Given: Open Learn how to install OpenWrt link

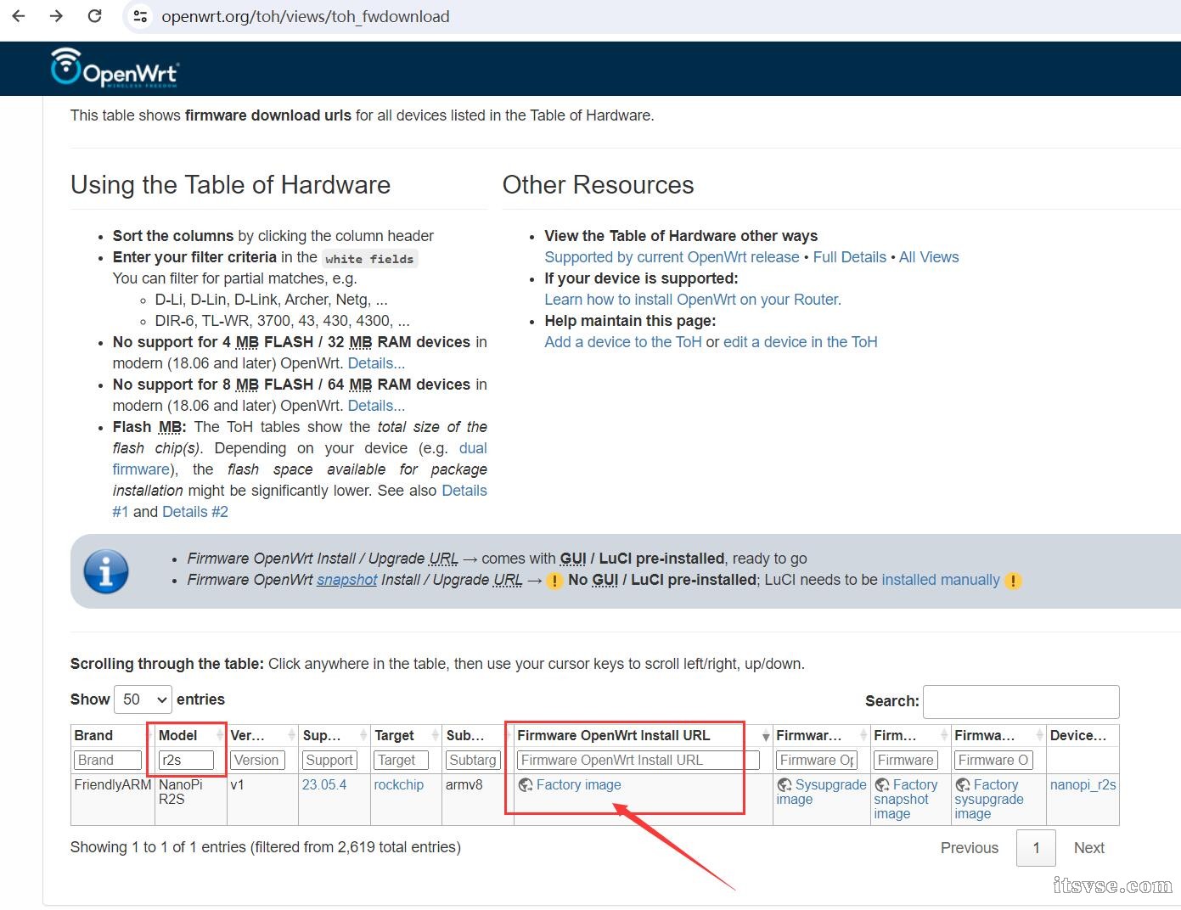Looking at the screenshot, I should (x=693, y=300).
